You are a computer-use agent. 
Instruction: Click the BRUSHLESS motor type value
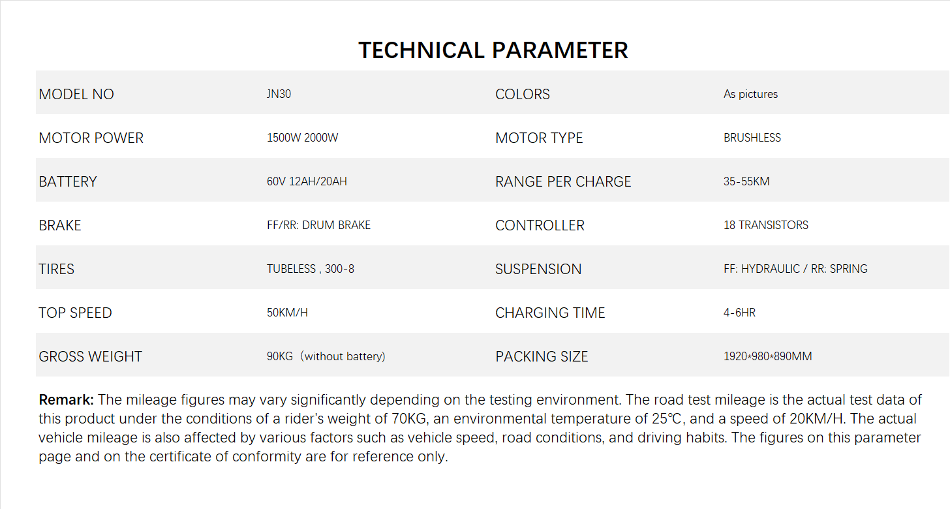pyautogui.click(x=752, y=138)
